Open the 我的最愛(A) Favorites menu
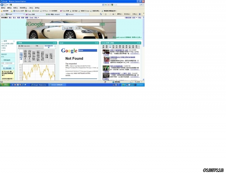 [x=23, y=8]
